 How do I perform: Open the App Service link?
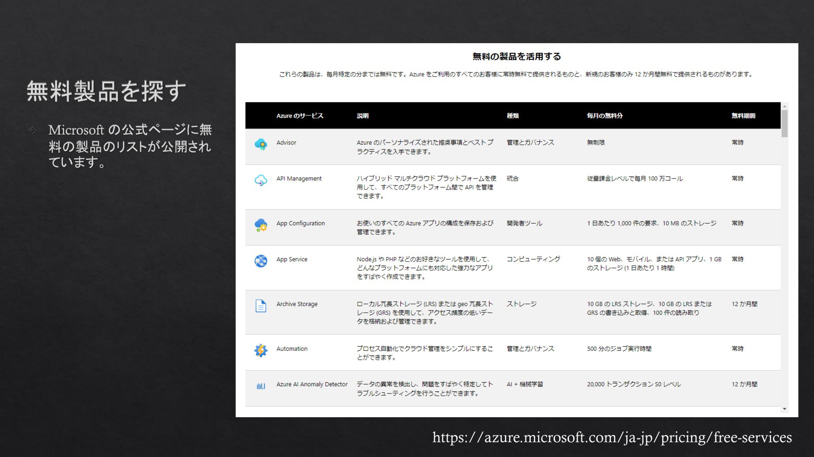[292, 259]
